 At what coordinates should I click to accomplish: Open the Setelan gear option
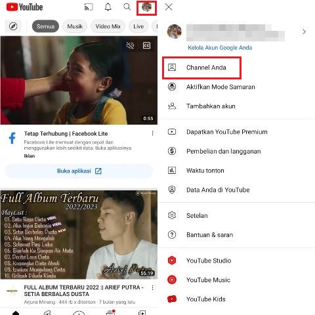(x=188, y=215)
